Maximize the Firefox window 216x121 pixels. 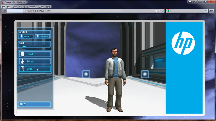click(x=205, y=2)
